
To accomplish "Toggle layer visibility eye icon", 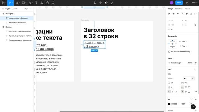I will pyautogui.click(x=196, y=63).
